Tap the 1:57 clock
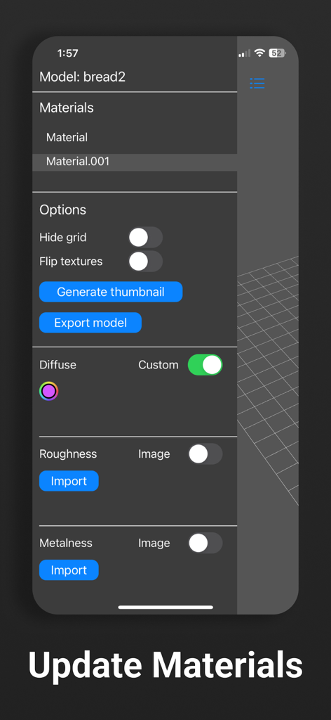Image resolution: width=331 pixels, height=720 pixels. pos(68,53)
